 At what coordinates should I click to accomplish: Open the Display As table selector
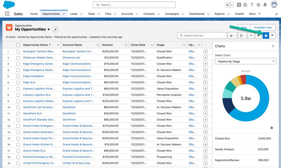242,36
